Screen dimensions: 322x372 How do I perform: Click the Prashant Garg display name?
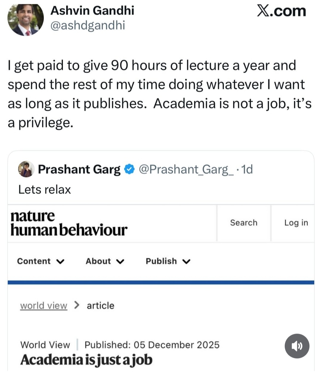click(x=79, y=169)
